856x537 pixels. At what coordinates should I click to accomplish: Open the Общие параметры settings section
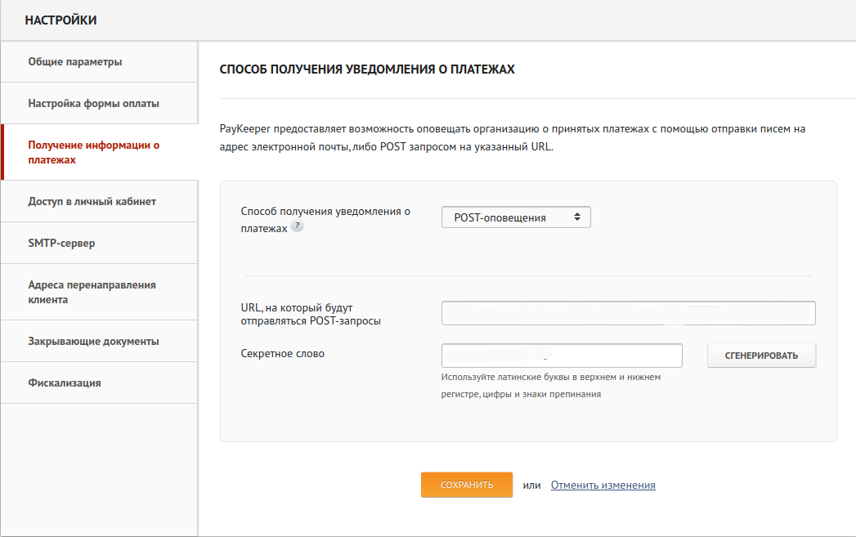click(x=75, y=62)
